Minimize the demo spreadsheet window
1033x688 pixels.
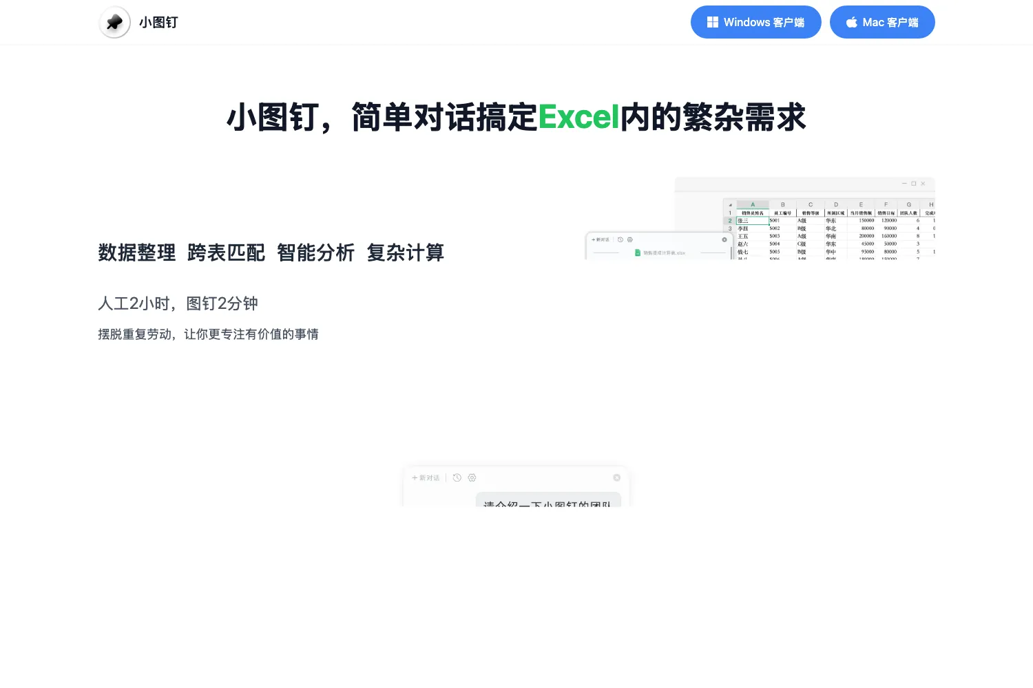904,184
